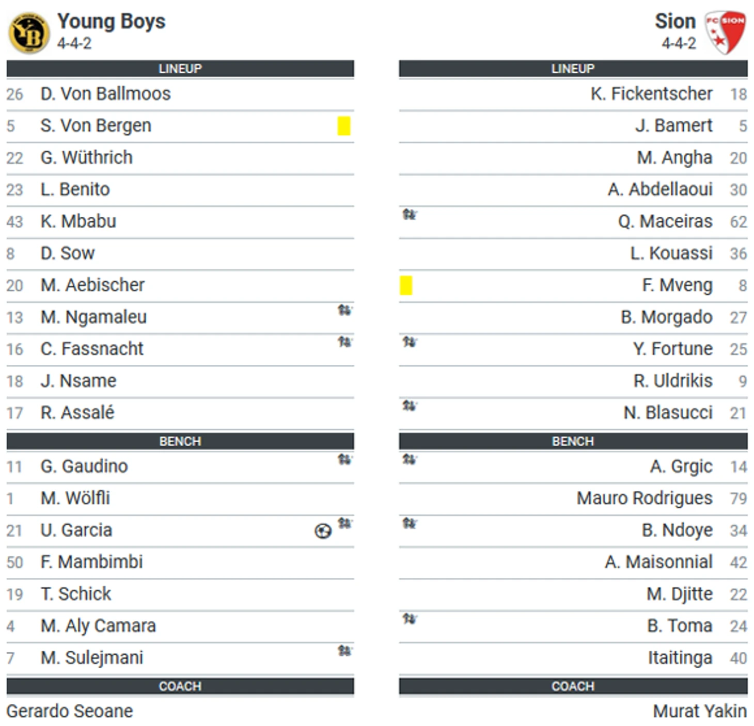Open the Young Boys team name link

(111, 22)
